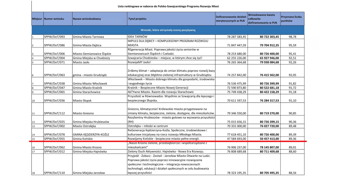Select the score 89,36
Image resolution: width=337 pixels, height=181 pixels.
click(292, 139)
